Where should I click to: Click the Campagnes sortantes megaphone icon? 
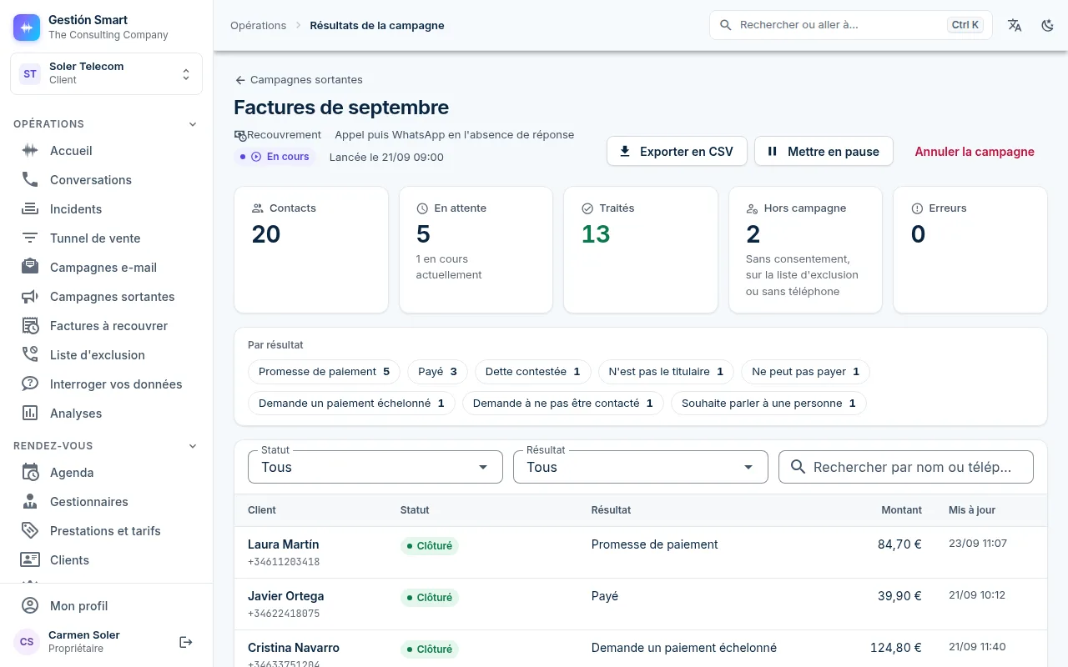point(30,297)
